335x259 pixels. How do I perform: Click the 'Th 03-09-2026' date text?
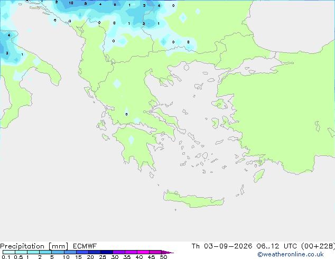click(222, 246)
